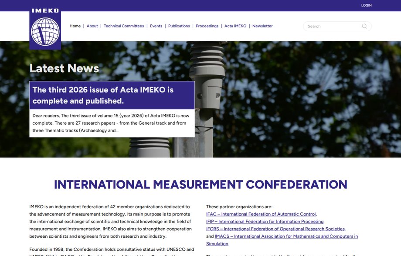Click the International Measurement Confederation heading
Screen dimensions: 401x256
[200, 185]
